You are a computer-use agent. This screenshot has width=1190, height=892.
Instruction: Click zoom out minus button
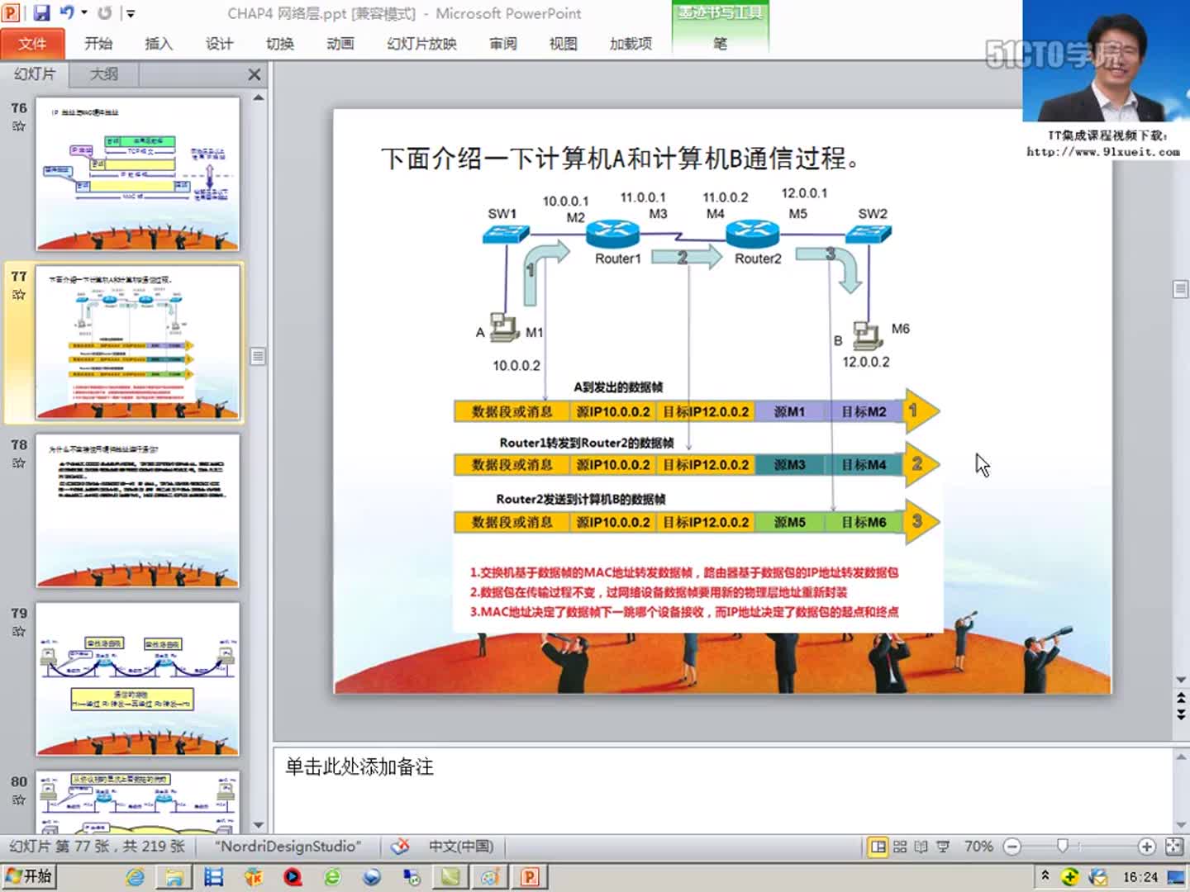click(1012, 847)
